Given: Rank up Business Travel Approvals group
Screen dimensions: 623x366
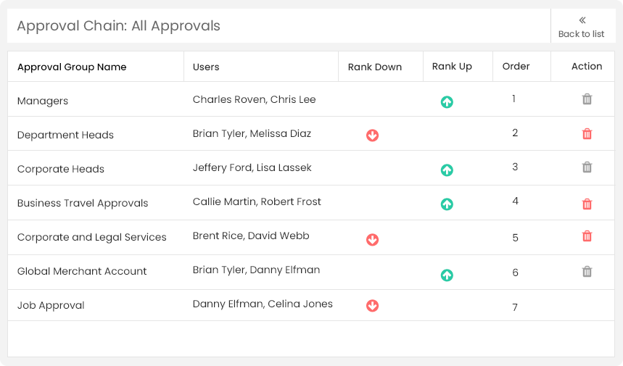Looking at the screenshot, I should click(x=447, y=204).
